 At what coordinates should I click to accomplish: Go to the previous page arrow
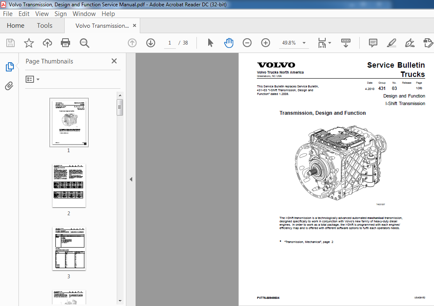pyautogui.click(x=132, y=43)
